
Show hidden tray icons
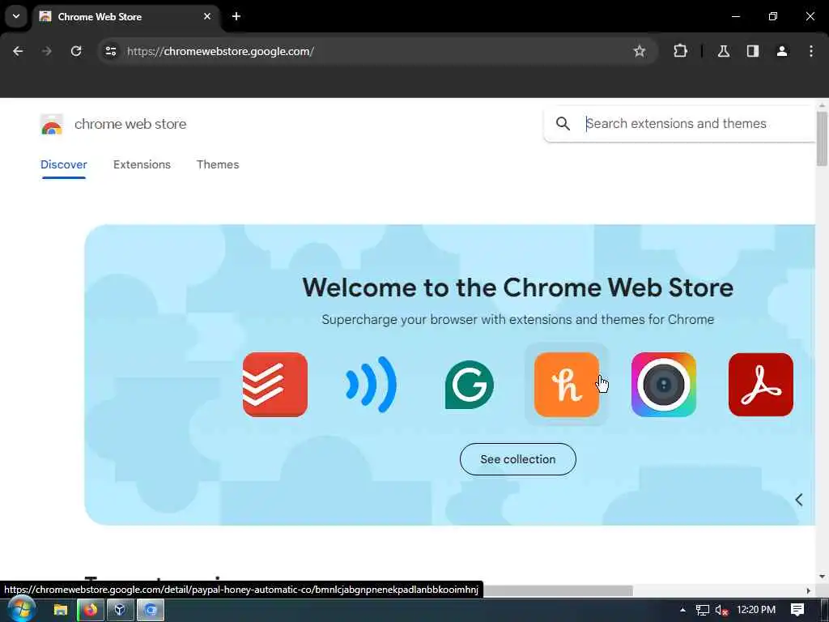pyautogui.click(x=682, y=610)
